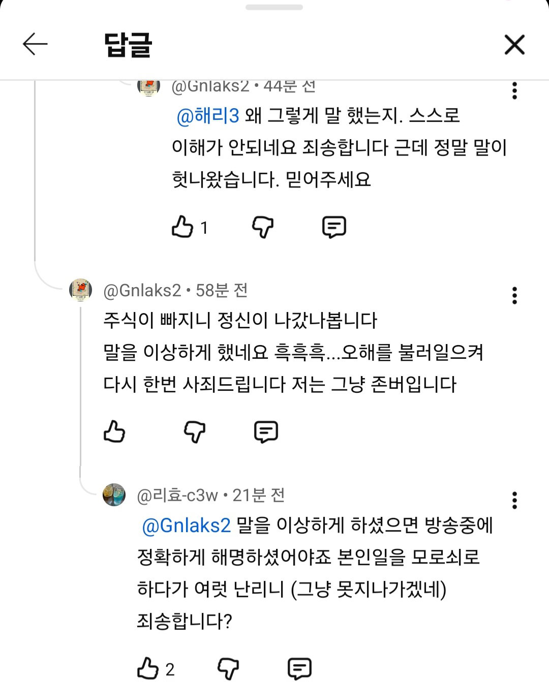Dislike the 58분 전 comment by @Gnlaks2
Viewport: 549px width, 682px height.
click(x=195, y=432)
